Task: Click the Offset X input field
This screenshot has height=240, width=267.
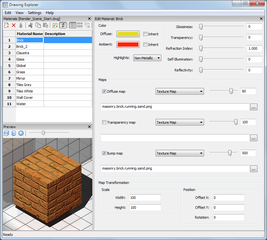Action: (x=229, y=198)
